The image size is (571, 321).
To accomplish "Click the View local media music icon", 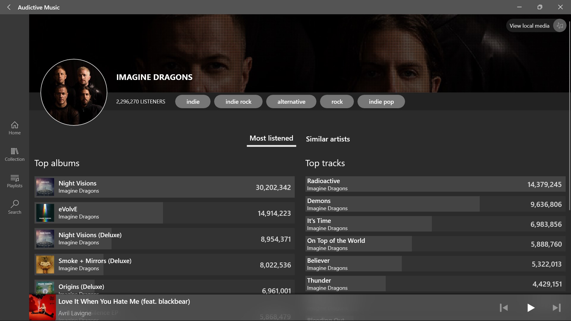I will coord(560,26).
